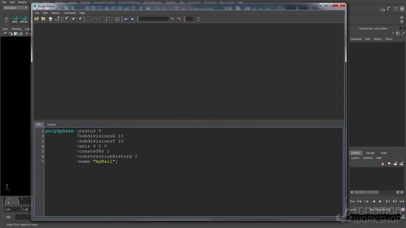Open Maya main File menu

4,2
